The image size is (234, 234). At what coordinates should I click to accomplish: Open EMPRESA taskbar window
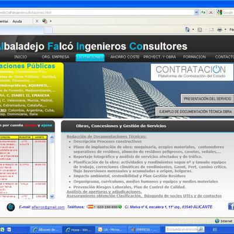144,230
